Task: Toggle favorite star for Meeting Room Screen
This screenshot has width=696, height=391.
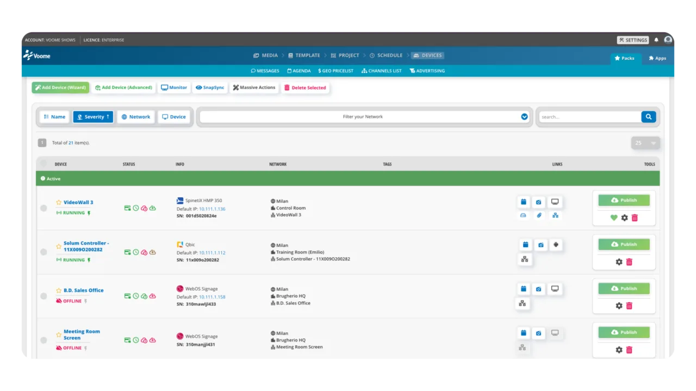Action: click(x=59, y=335)
